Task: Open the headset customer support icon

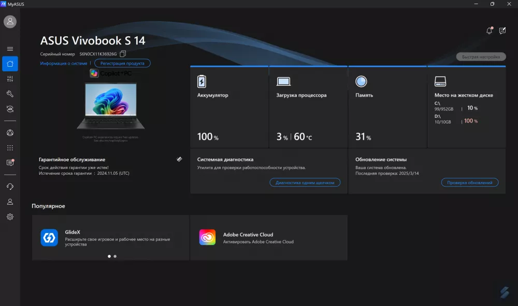Action: tap(10, 187)
